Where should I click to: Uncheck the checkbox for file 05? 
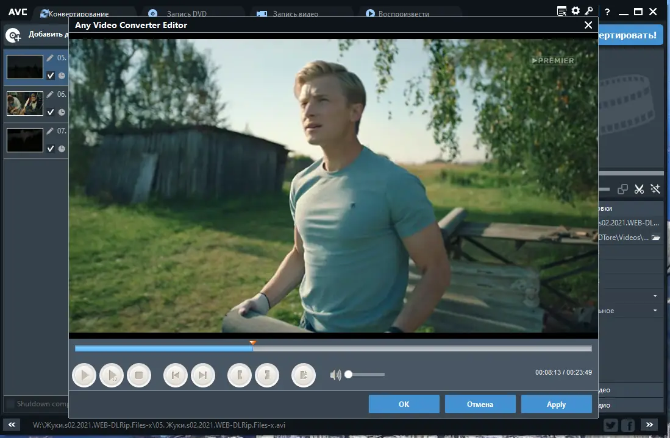click(51, 76)
